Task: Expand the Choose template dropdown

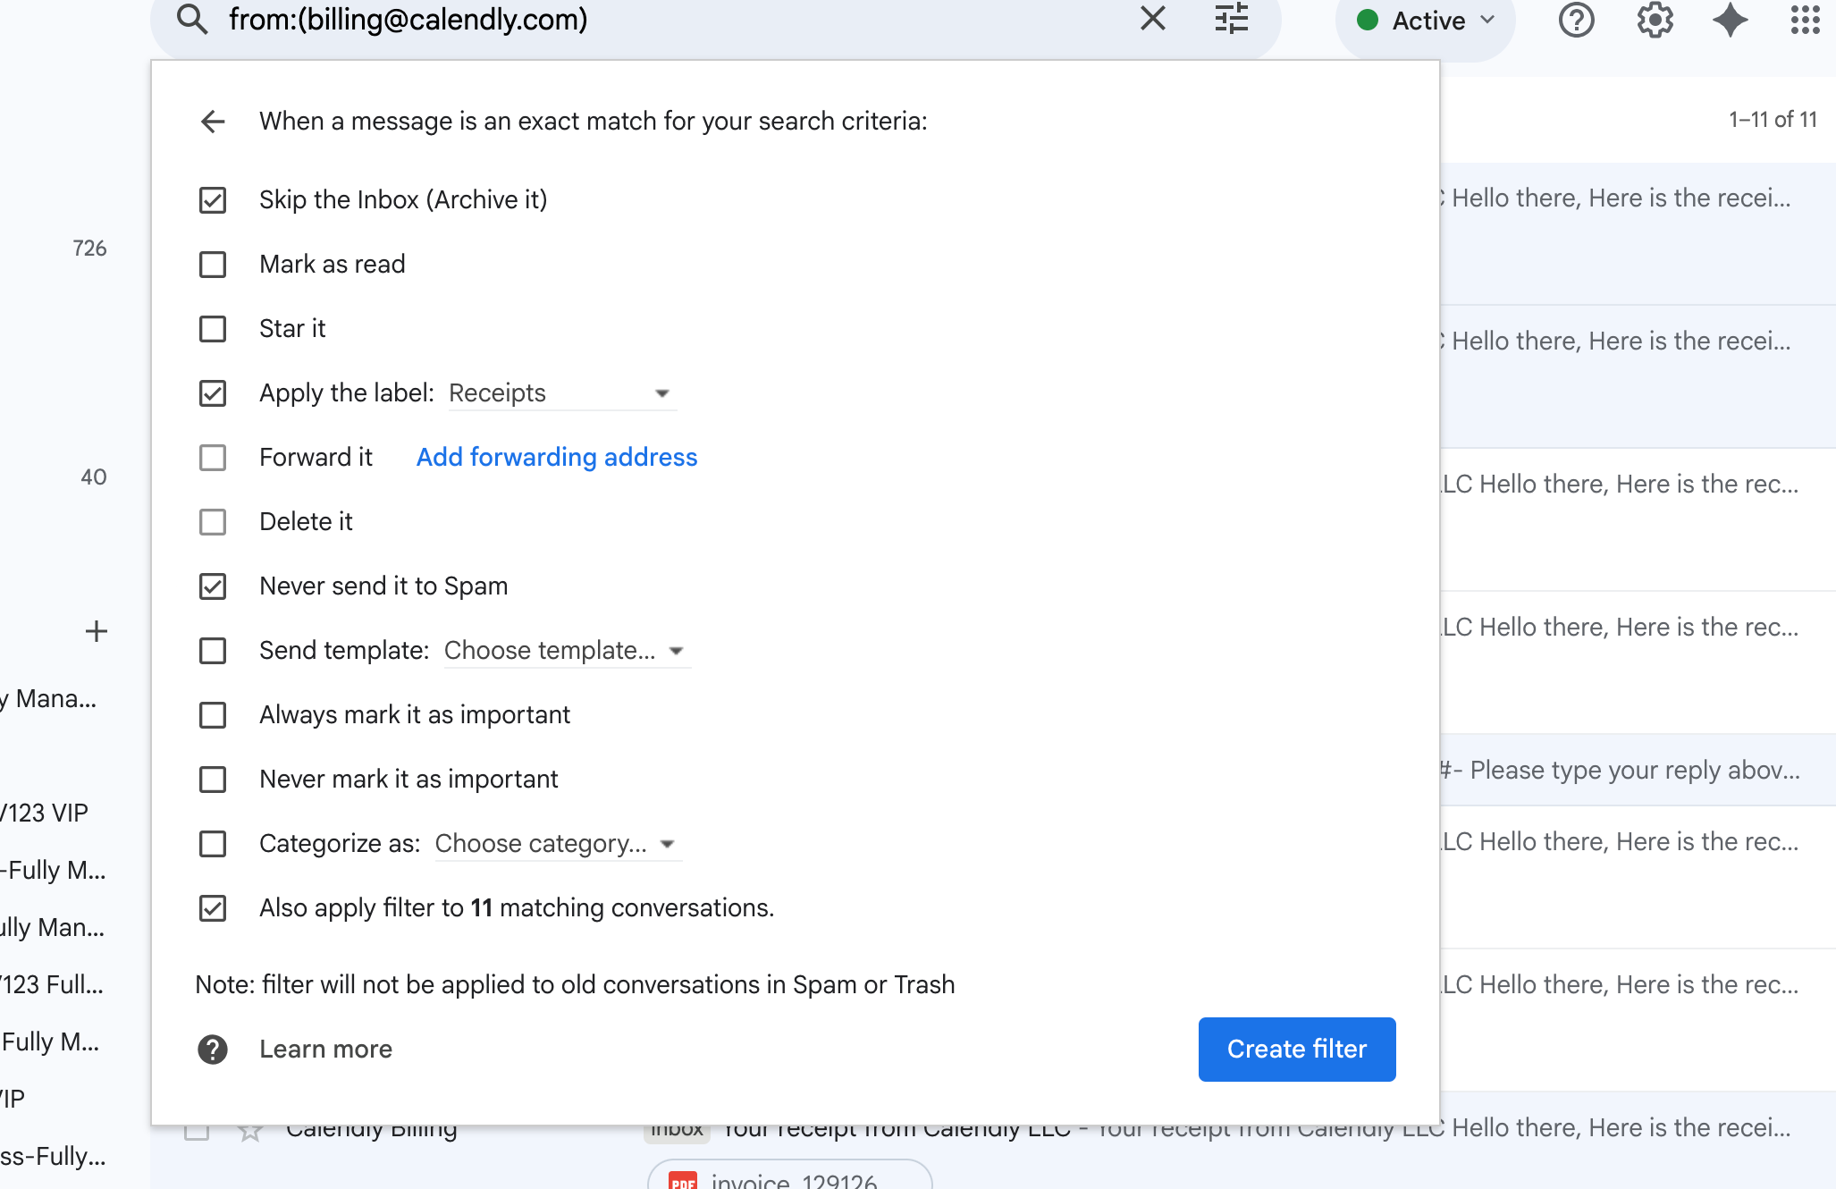Action: [x=565, y=651]
